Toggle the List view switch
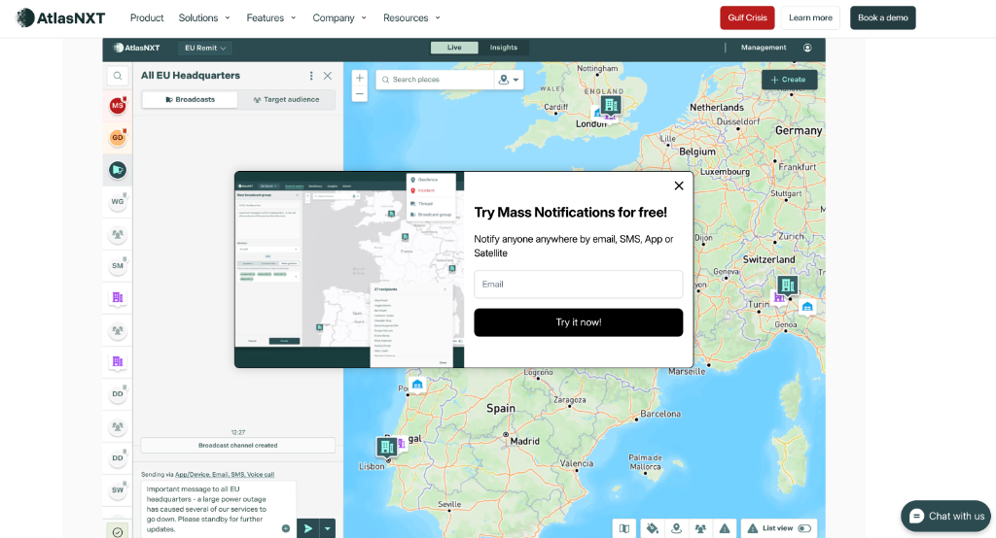Viewport: 996px width, 538px height. [x=804, y=528]
